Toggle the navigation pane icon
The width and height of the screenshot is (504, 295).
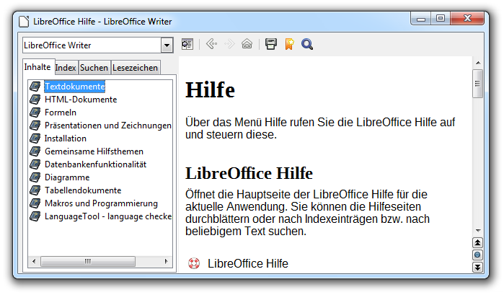pyautogui.click(x=187, y=45)
